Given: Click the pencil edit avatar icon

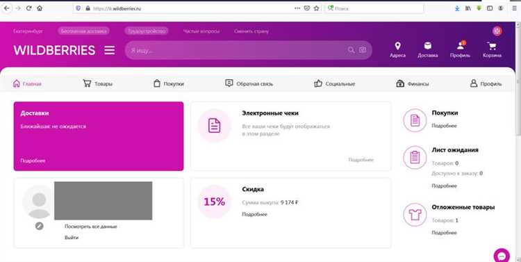Looking at the screenshot, I should coord(39,226).
